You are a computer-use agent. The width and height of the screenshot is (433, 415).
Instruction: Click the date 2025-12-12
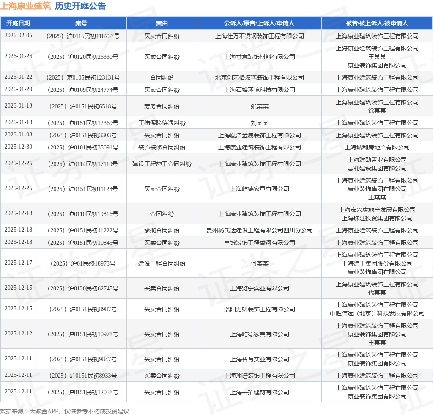(18, 333)
